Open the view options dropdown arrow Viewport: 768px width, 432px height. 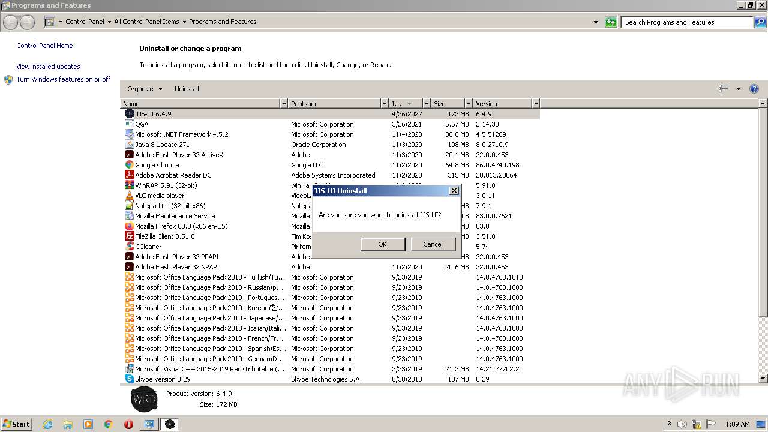tap(738, 89)
